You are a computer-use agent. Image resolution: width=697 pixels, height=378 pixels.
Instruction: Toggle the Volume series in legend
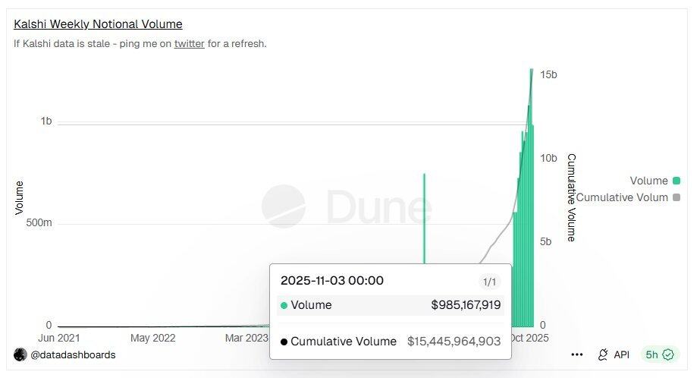click(648, 181)
